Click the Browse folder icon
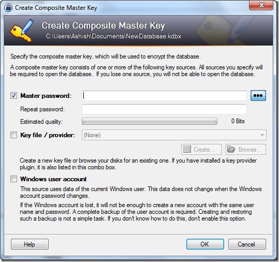The width and height of the screenshot is (279, 262). pos(231,149)
